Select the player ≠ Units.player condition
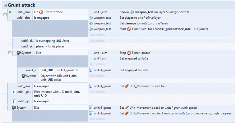The height and width of the screenshot is (123, 235). [50, 46]
